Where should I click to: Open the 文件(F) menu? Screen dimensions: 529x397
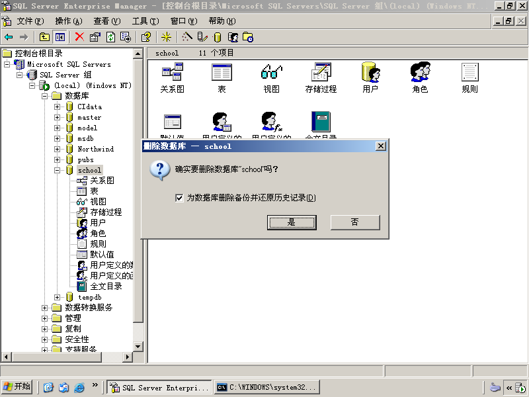[x=30, y=21]
